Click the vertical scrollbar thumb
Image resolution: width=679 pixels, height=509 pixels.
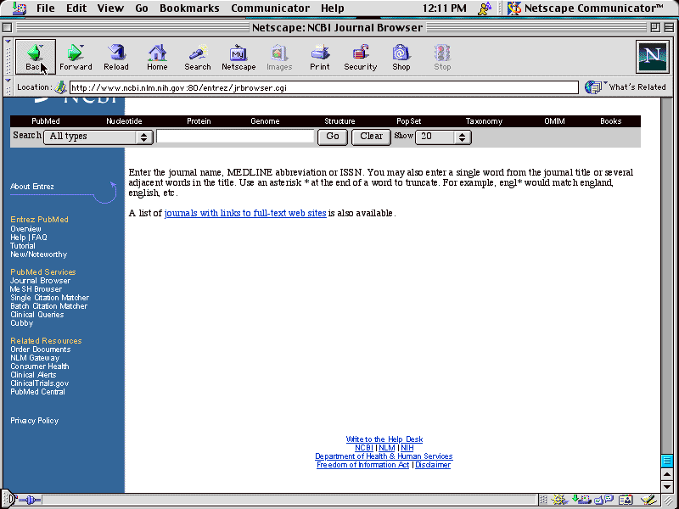667,461
